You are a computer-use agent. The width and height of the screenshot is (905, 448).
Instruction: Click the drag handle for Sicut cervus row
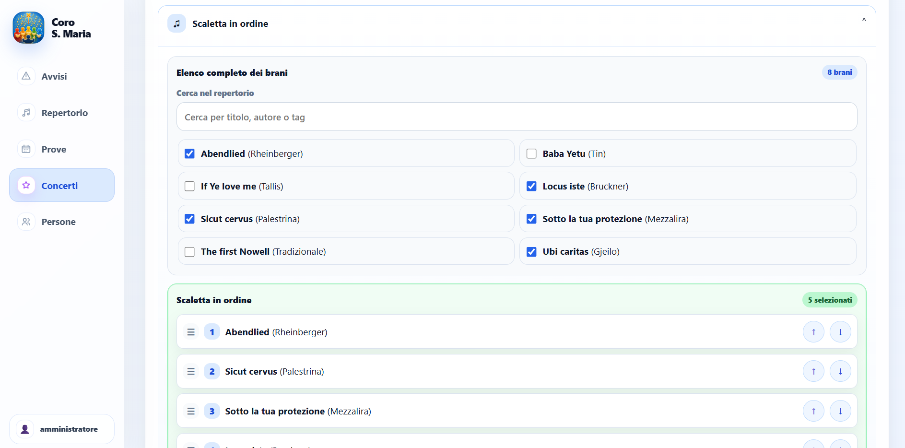tap(191, 371)
